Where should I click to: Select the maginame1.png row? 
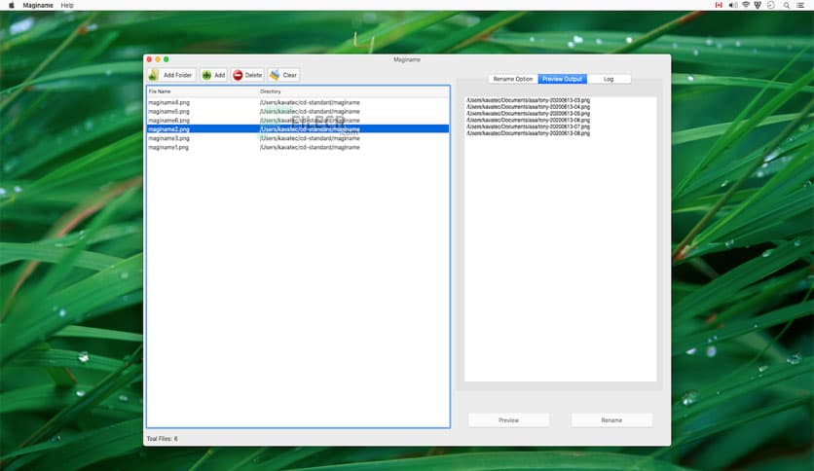[x=168, y=147]
